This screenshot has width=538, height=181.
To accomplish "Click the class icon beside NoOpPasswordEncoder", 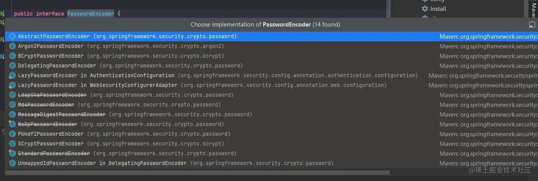I will click(12, 124).
